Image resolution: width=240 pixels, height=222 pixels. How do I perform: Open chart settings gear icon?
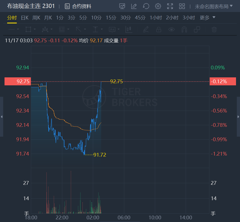pyautogui.click(x=158, y=6)
